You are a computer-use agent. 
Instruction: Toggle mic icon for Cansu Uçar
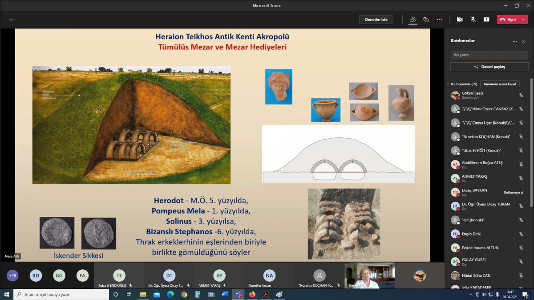521,123
